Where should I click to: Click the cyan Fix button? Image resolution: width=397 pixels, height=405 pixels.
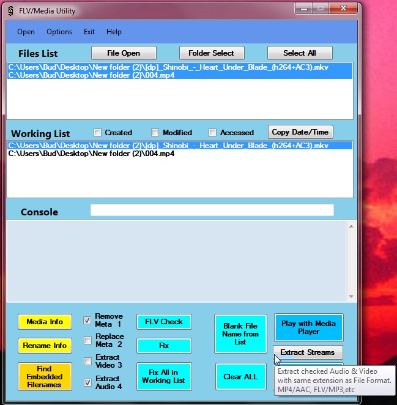coord(165,346)
